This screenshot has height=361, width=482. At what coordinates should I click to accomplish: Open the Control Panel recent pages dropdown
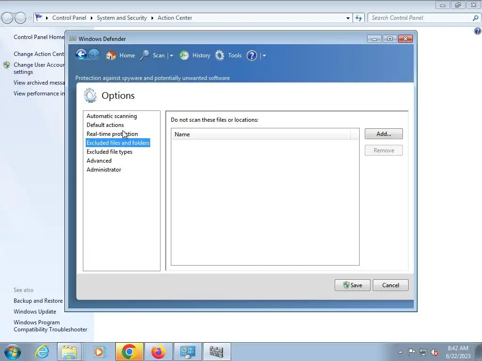click(30, 18)
